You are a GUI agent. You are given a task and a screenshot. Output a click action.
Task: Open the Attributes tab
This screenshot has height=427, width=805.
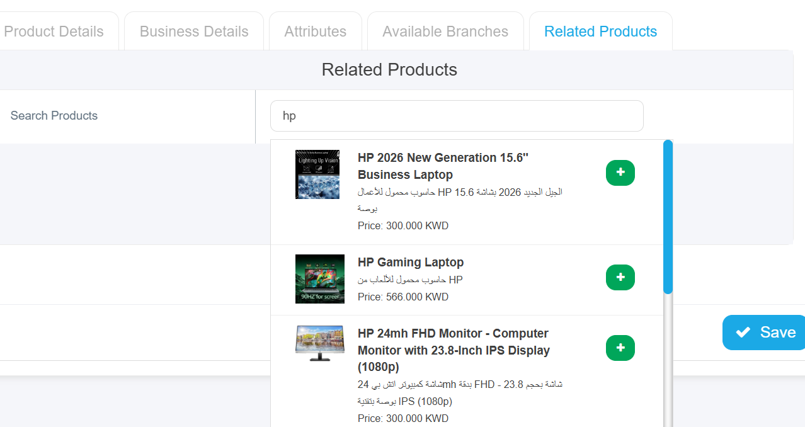point(316,31)
